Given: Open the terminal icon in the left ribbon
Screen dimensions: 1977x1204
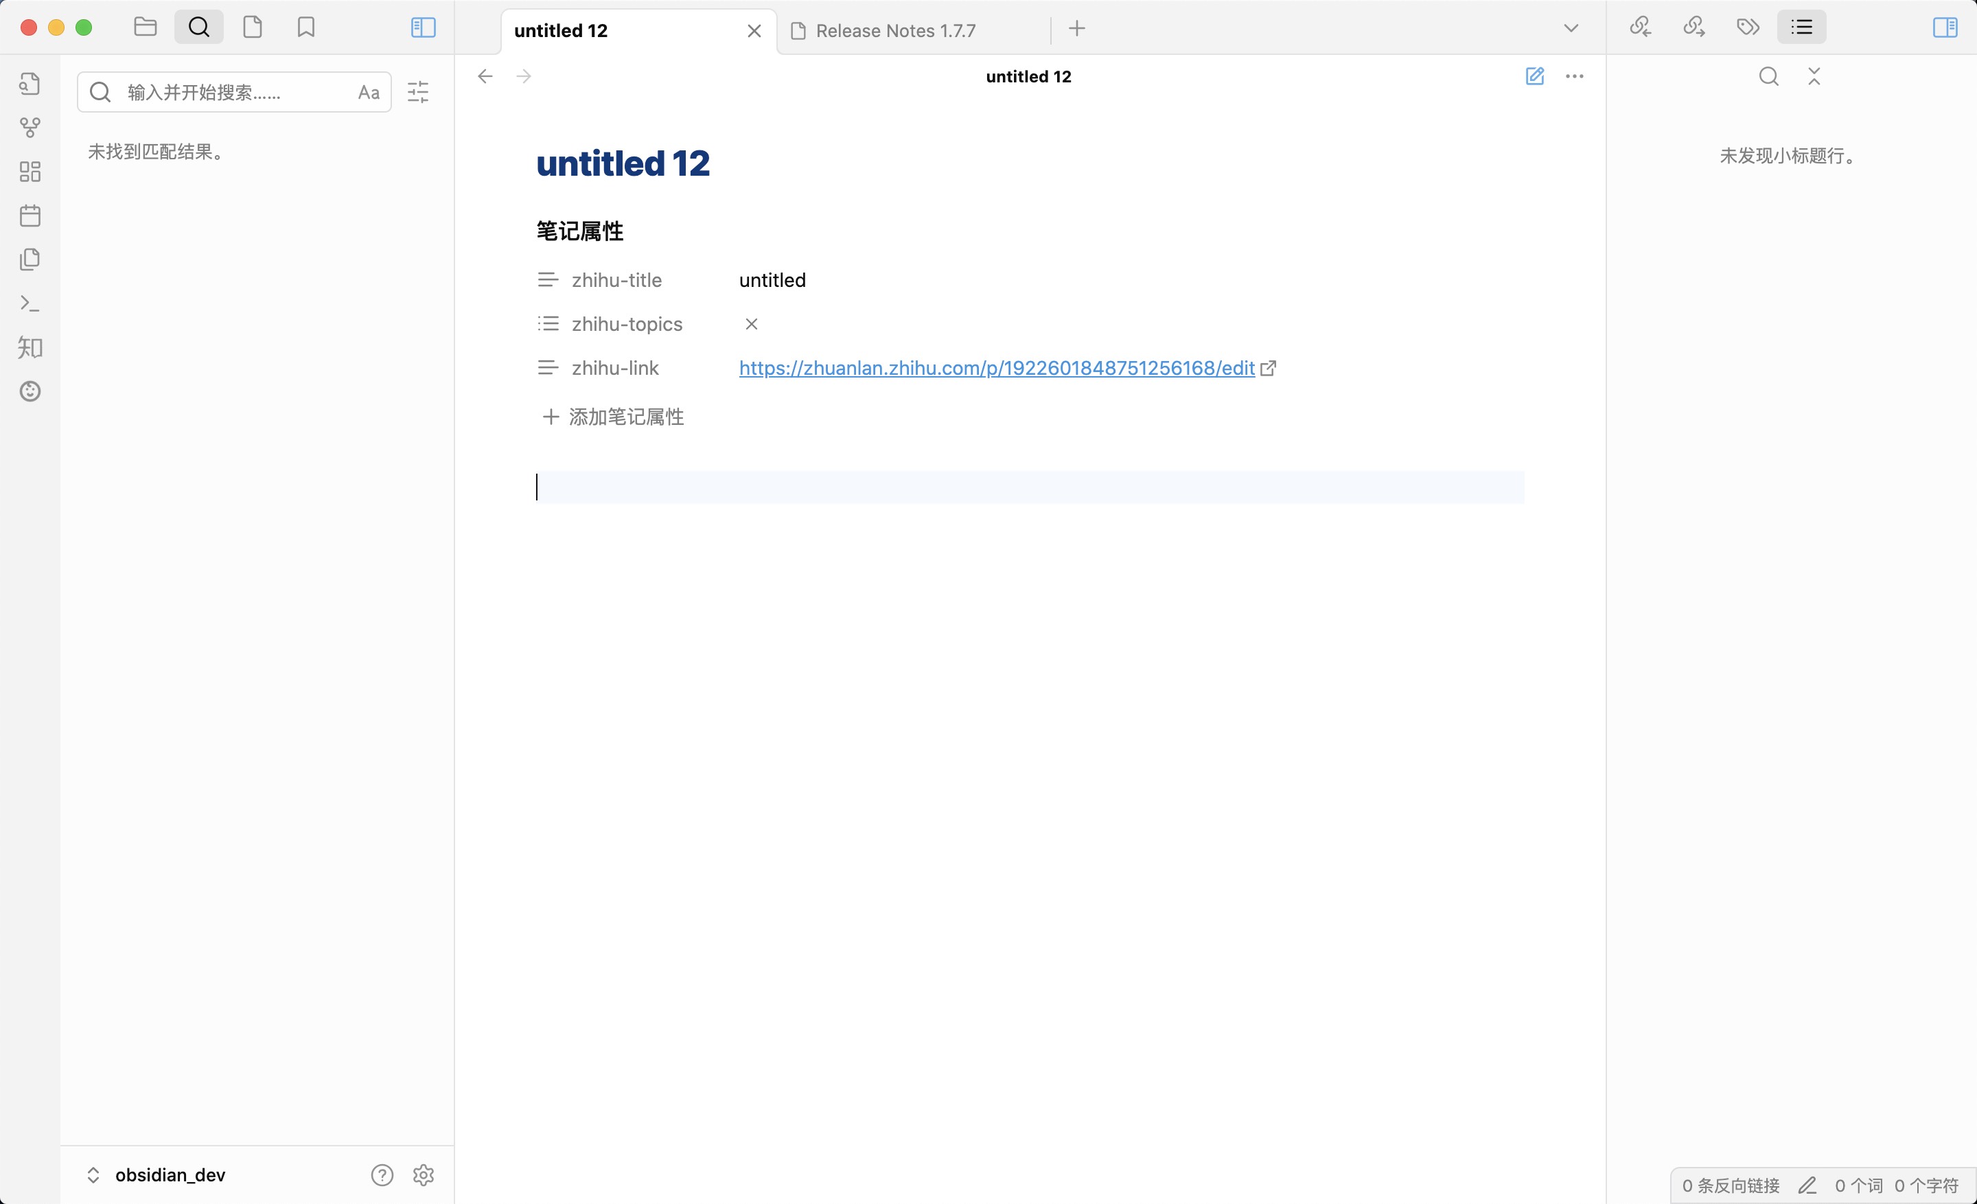Looking at the screenshot, I should coord(30,303).
